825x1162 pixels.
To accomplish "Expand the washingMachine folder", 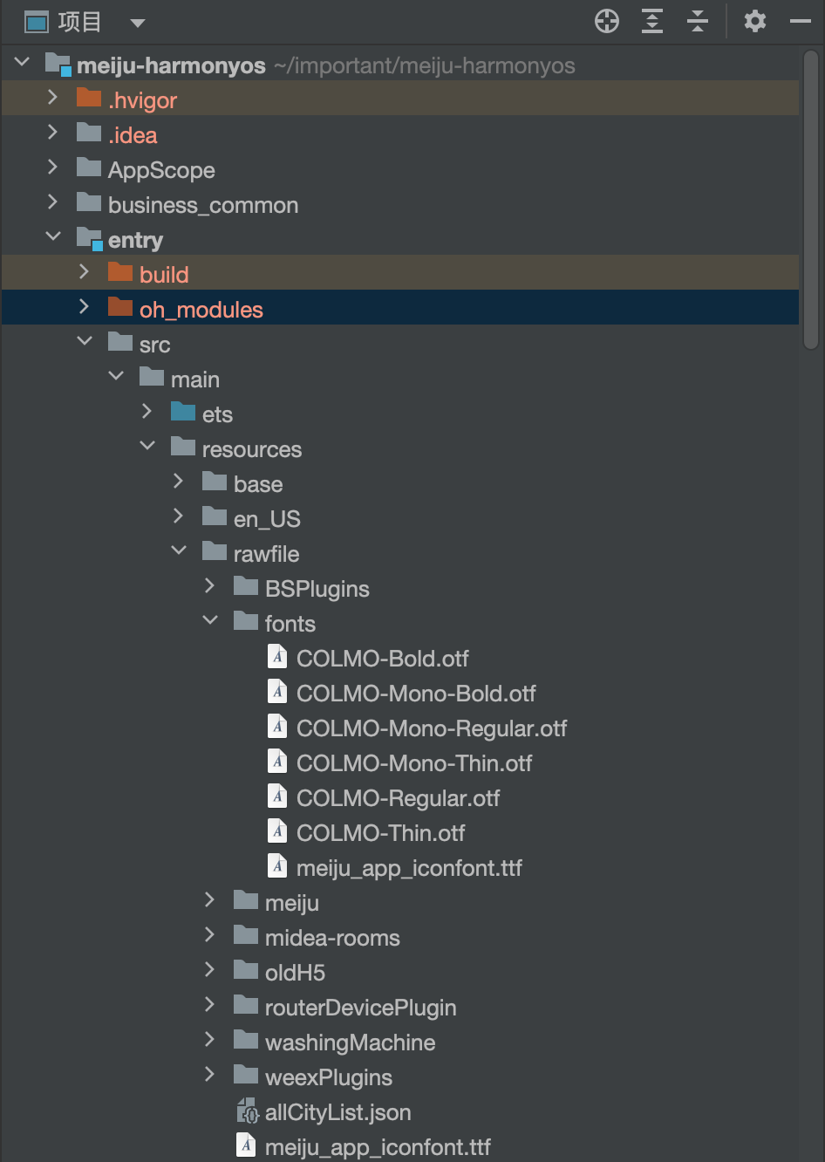I will 210,1040.
